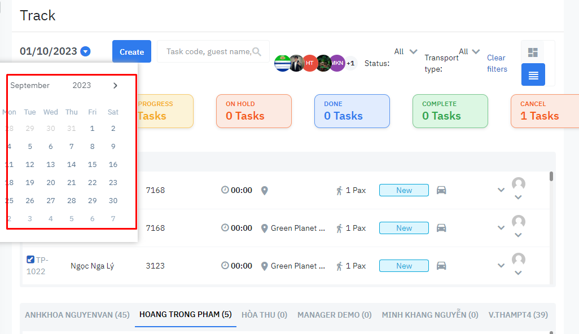The width and height of the screenshot is (579, 334).
Task: Click the search magnifier icon
Action: tap(257, 52)
